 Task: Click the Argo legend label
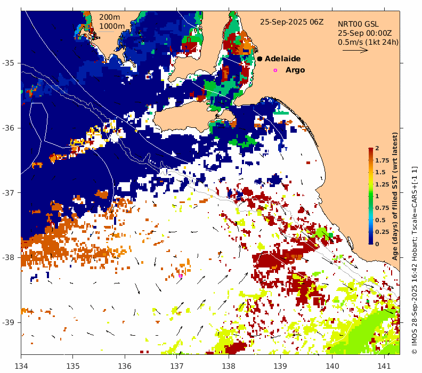[x=295, y=70]
